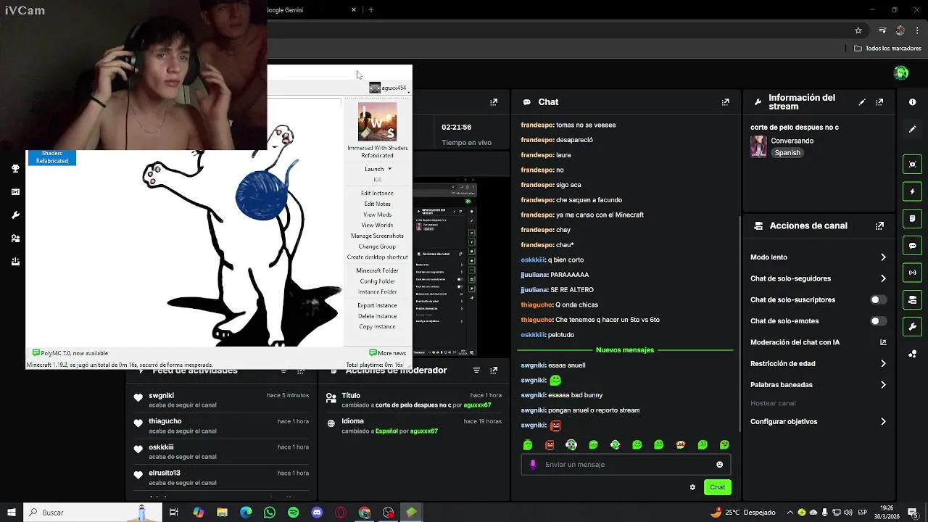
Task: Click Enviar un mensaje input field
Action: 626,465
